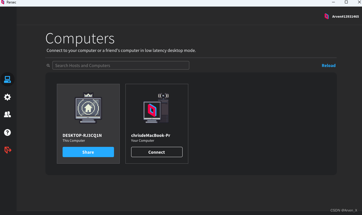The image size is (362, 215).
Task: Click the search magnifier icon
Action: pyautogui.click(x=48, y=66)
